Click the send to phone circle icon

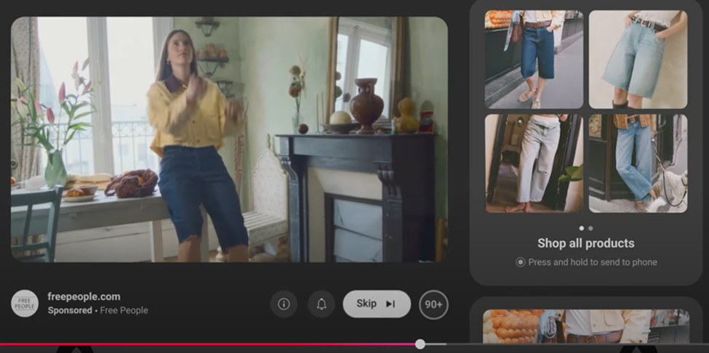click(521, 262)
